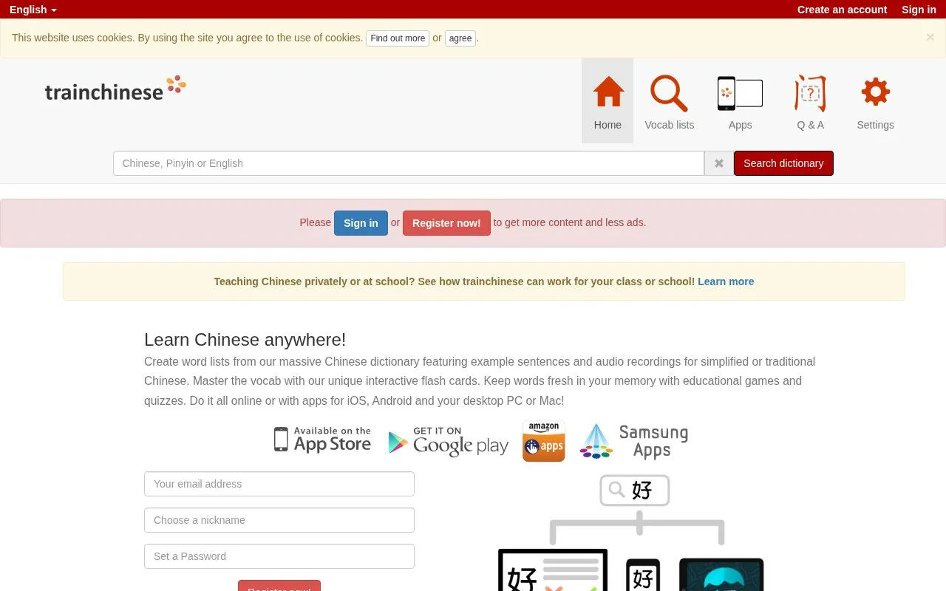Clear search with the X button
The width and height of the screenshot is (946, 591).
point(718,163)
